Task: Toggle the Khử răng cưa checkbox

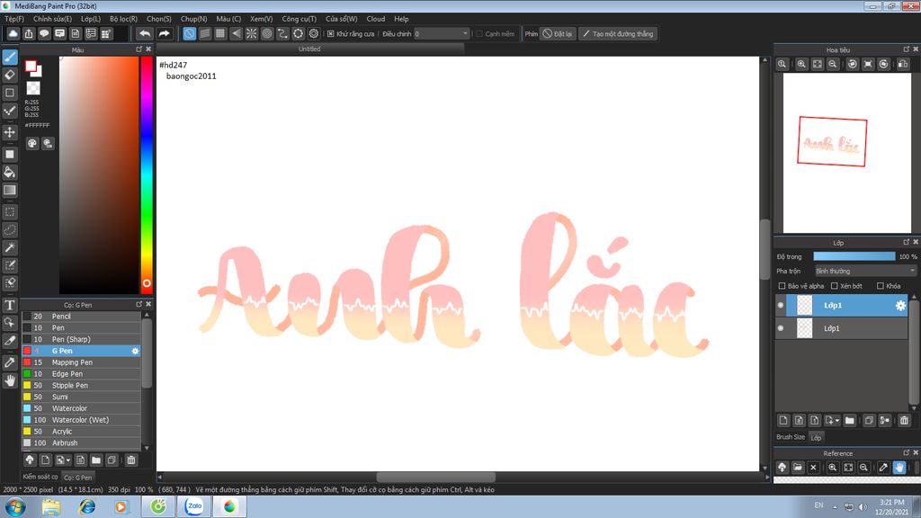Action: (331, 33)
